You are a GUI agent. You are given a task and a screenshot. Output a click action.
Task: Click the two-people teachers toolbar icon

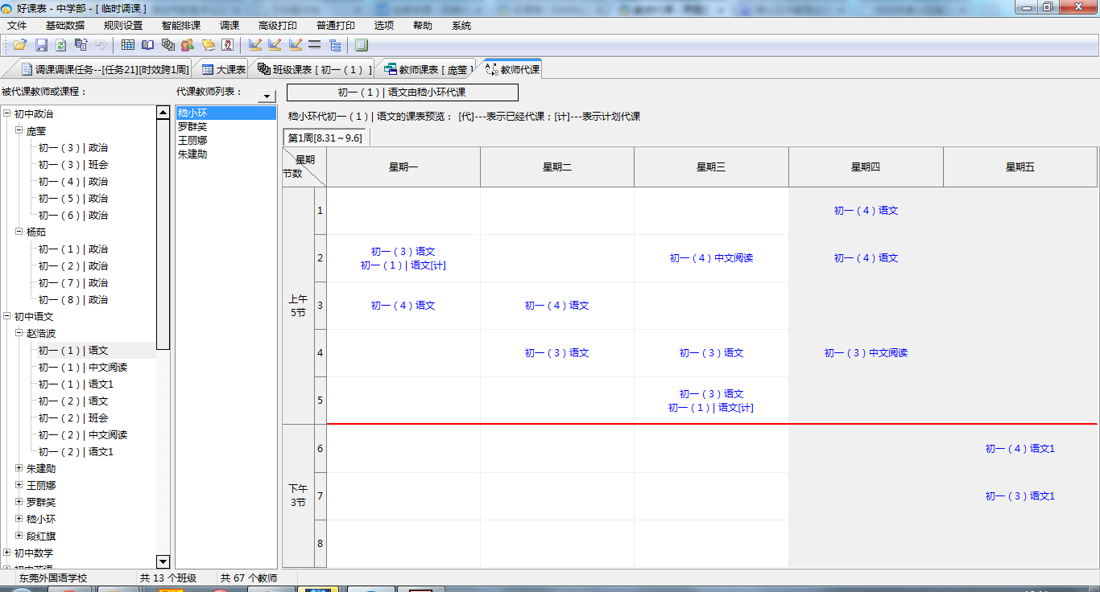point(188,45)
